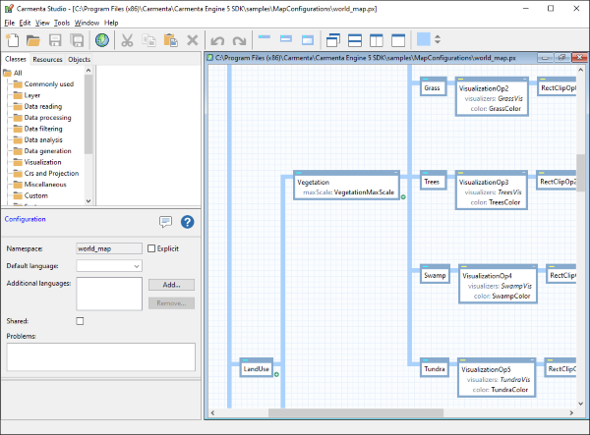
Task: Click the Undo arrow icon
Action: tap(215, 40)
